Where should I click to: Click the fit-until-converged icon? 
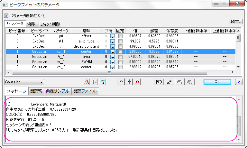click(190, 82)
